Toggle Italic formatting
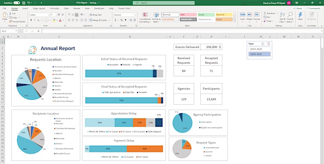This screenshot has height=164, width=324. pyautogui.click(x=35, y=20)
